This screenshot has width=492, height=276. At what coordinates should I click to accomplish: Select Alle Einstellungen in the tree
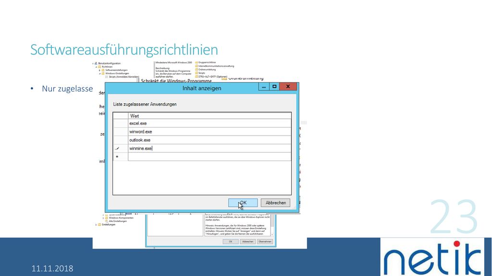pos(118,221)
